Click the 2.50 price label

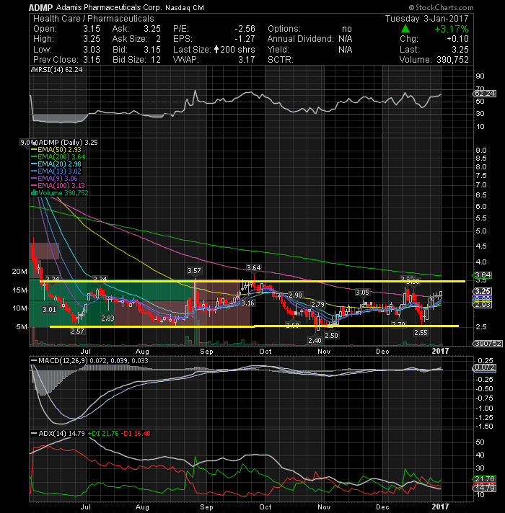331,335
